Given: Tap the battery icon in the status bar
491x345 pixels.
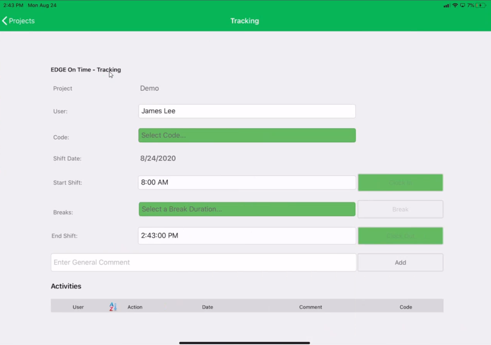Looking at the screenshot, I should click(480, 5).
